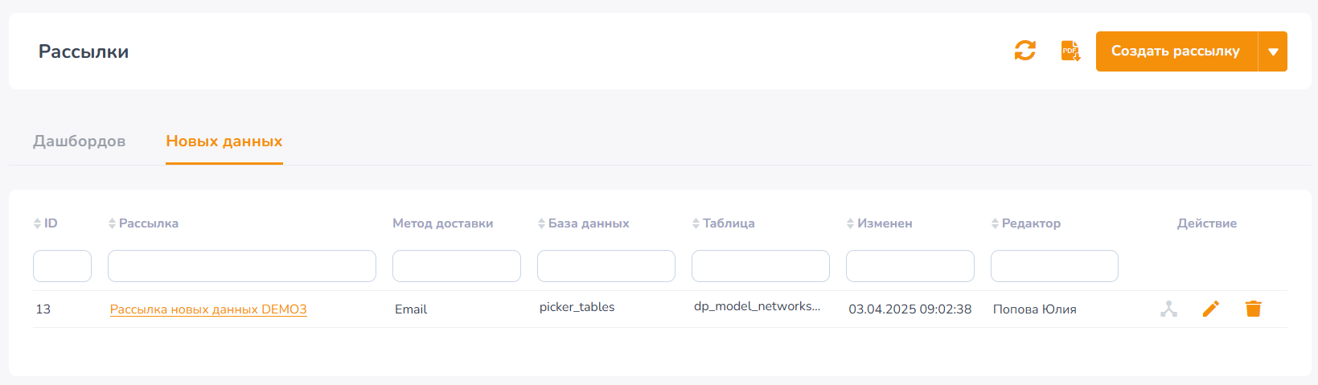This screenshot has height=385, width=1318.
Task: Sort by Редактор column
Action: click(x=1025, y=223)
